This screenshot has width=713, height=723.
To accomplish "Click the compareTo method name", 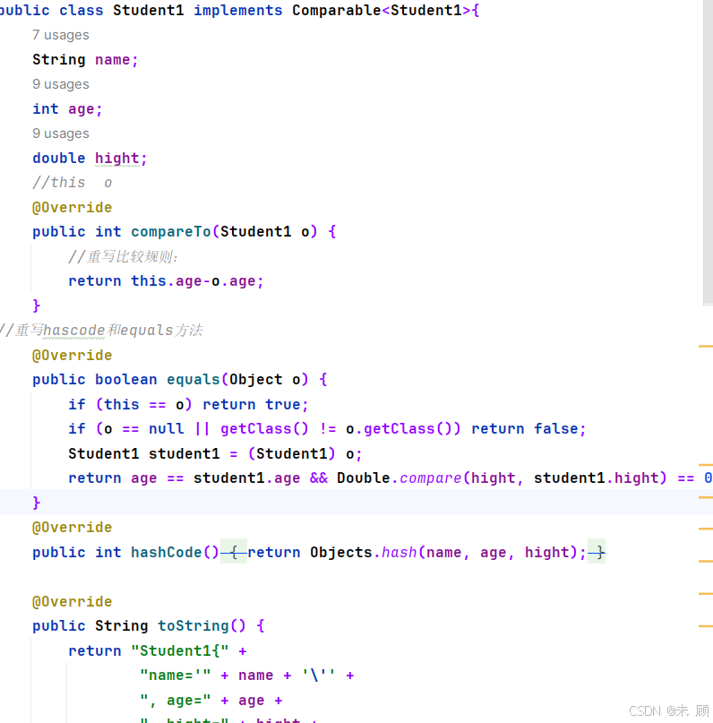I will click(171, 231).
